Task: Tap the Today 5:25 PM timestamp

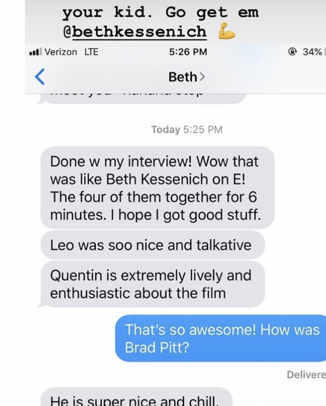Action: [x=186, y=129]
